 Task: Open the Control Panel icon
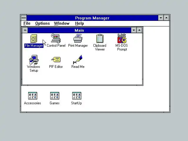click(x=56, y=38)
